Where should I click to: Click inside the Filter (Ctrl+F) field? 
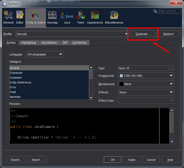[x=170, y=11]
